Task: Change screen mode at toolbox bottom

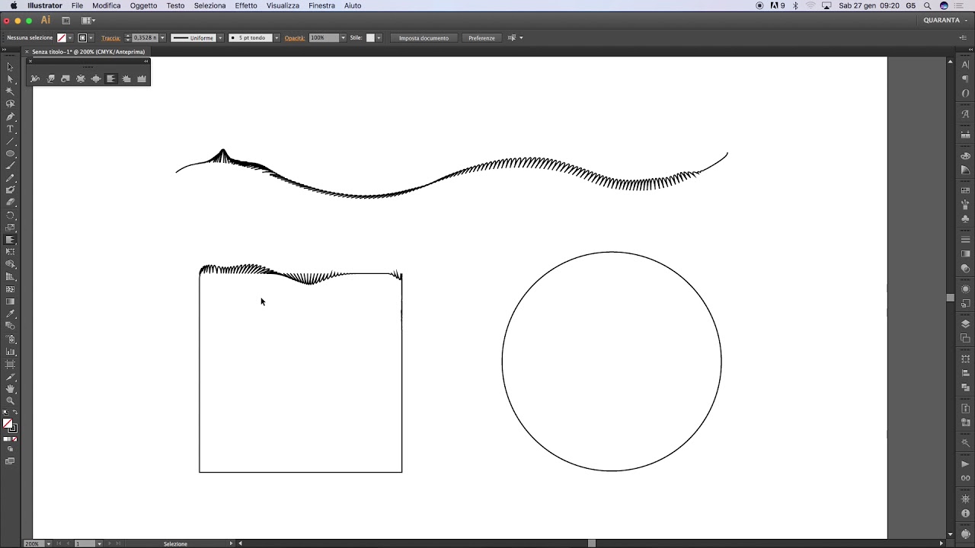Action: pos(10,461)
